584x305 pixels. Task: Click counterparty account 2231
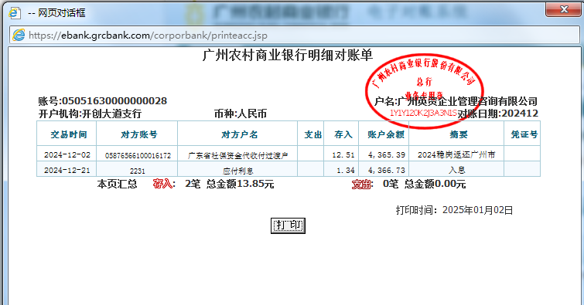[138, 171]
